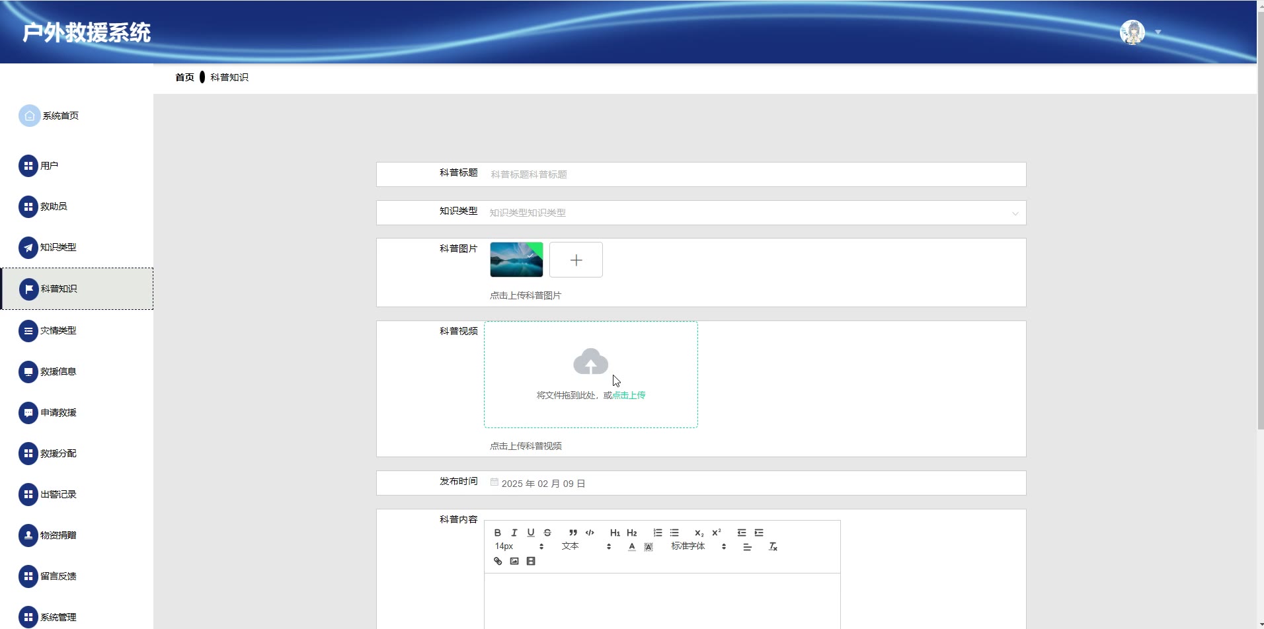Open the 标准字体 font family dropdown
This screenshot has width=1264, height=629.
coord(699,546)
